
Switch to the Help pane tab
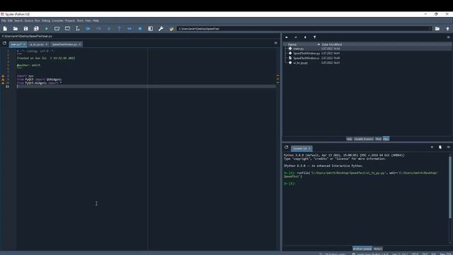pyautogui.click(x=349, y=139)
